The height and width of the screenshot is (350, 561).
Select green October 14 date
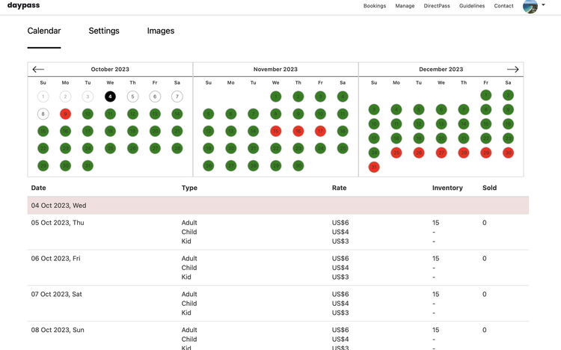(x=177, y=114)
